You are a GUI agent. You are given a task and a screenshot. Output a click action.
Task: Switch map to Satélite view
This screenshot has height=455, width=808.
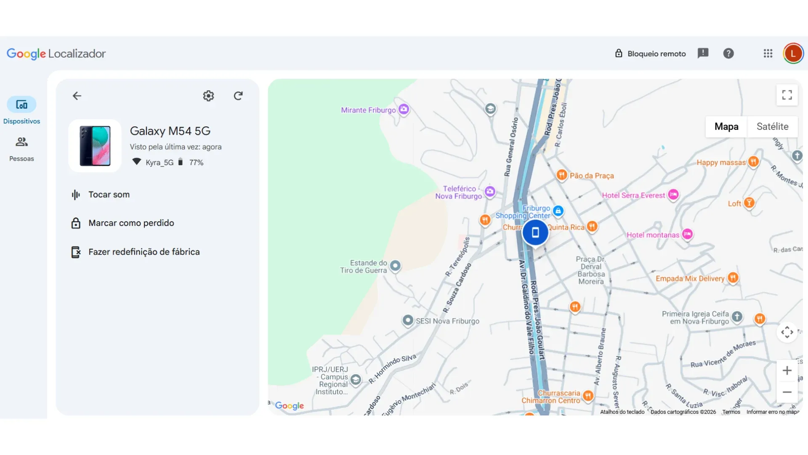pos(772,127)
